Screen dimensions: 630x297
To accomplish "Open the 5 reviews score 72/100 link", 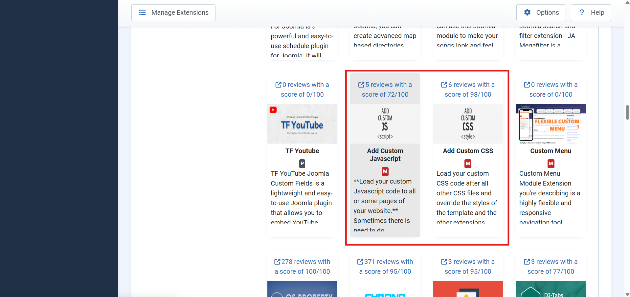I will click(385, 89).
